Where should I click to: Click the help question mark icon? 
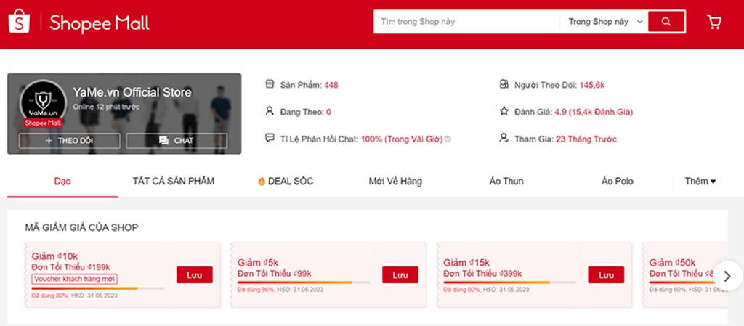448,139
